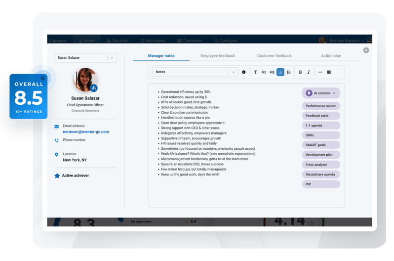Generate a PIP
The height and width of the screenshot is (261, 394).
(x=321, y=184)
